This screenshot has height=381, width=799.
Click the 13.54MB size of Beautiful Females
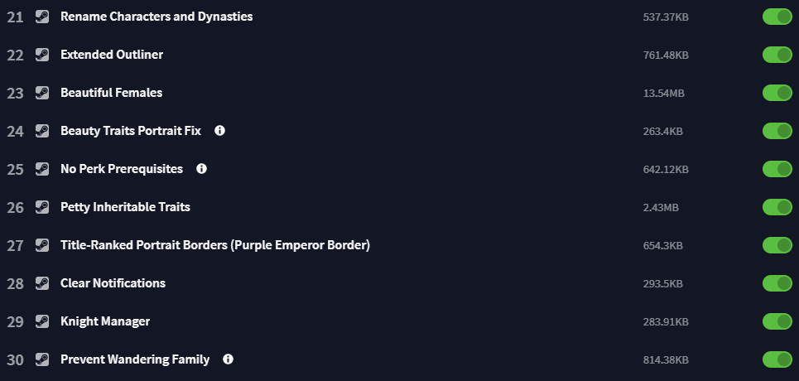663,94
